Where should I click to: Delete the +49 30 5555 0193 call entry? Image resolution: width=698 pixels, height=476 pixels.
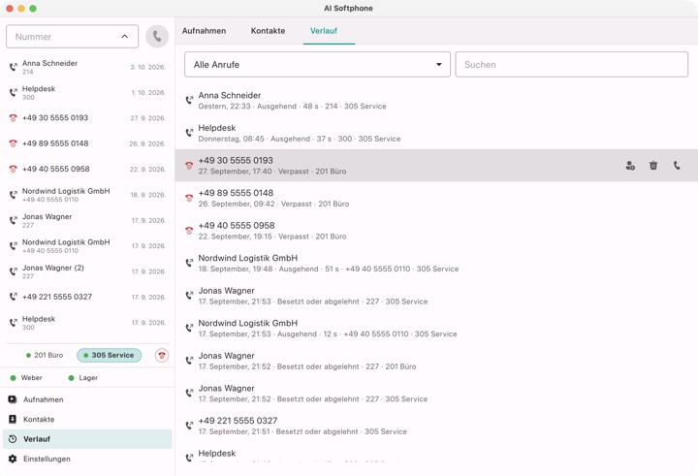(653, 166)
